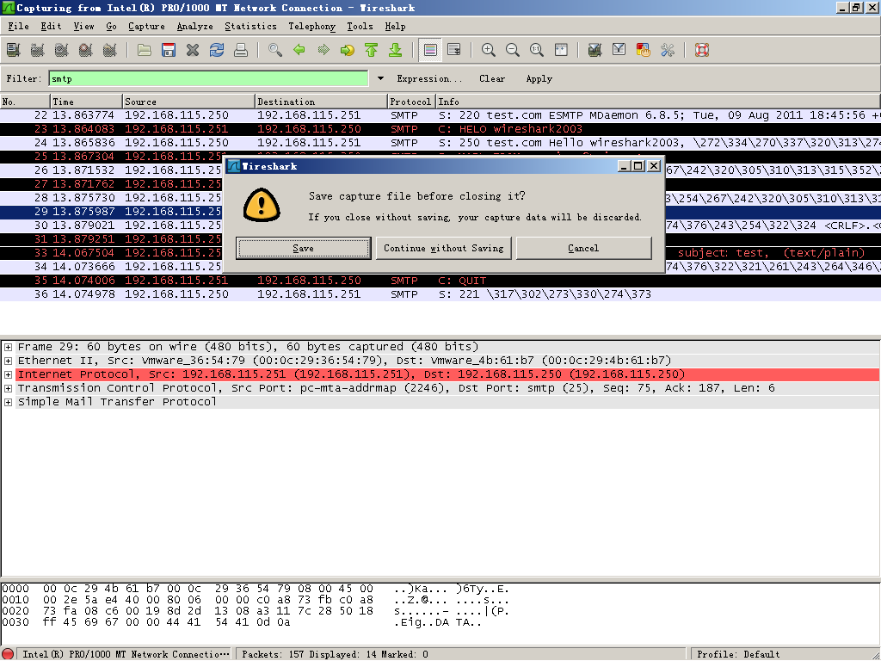Expand the Transmission Control Protocol node

click(x=8, y=388)
